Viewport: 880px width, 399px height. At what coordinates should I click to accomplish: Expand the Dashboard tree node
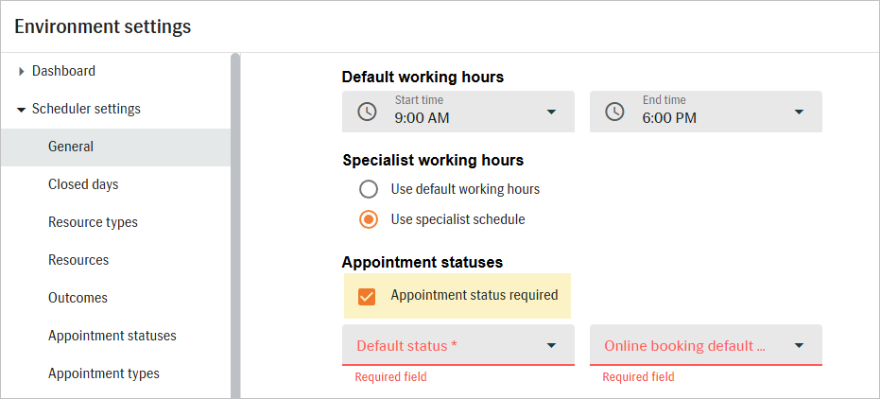pos(21,72)
